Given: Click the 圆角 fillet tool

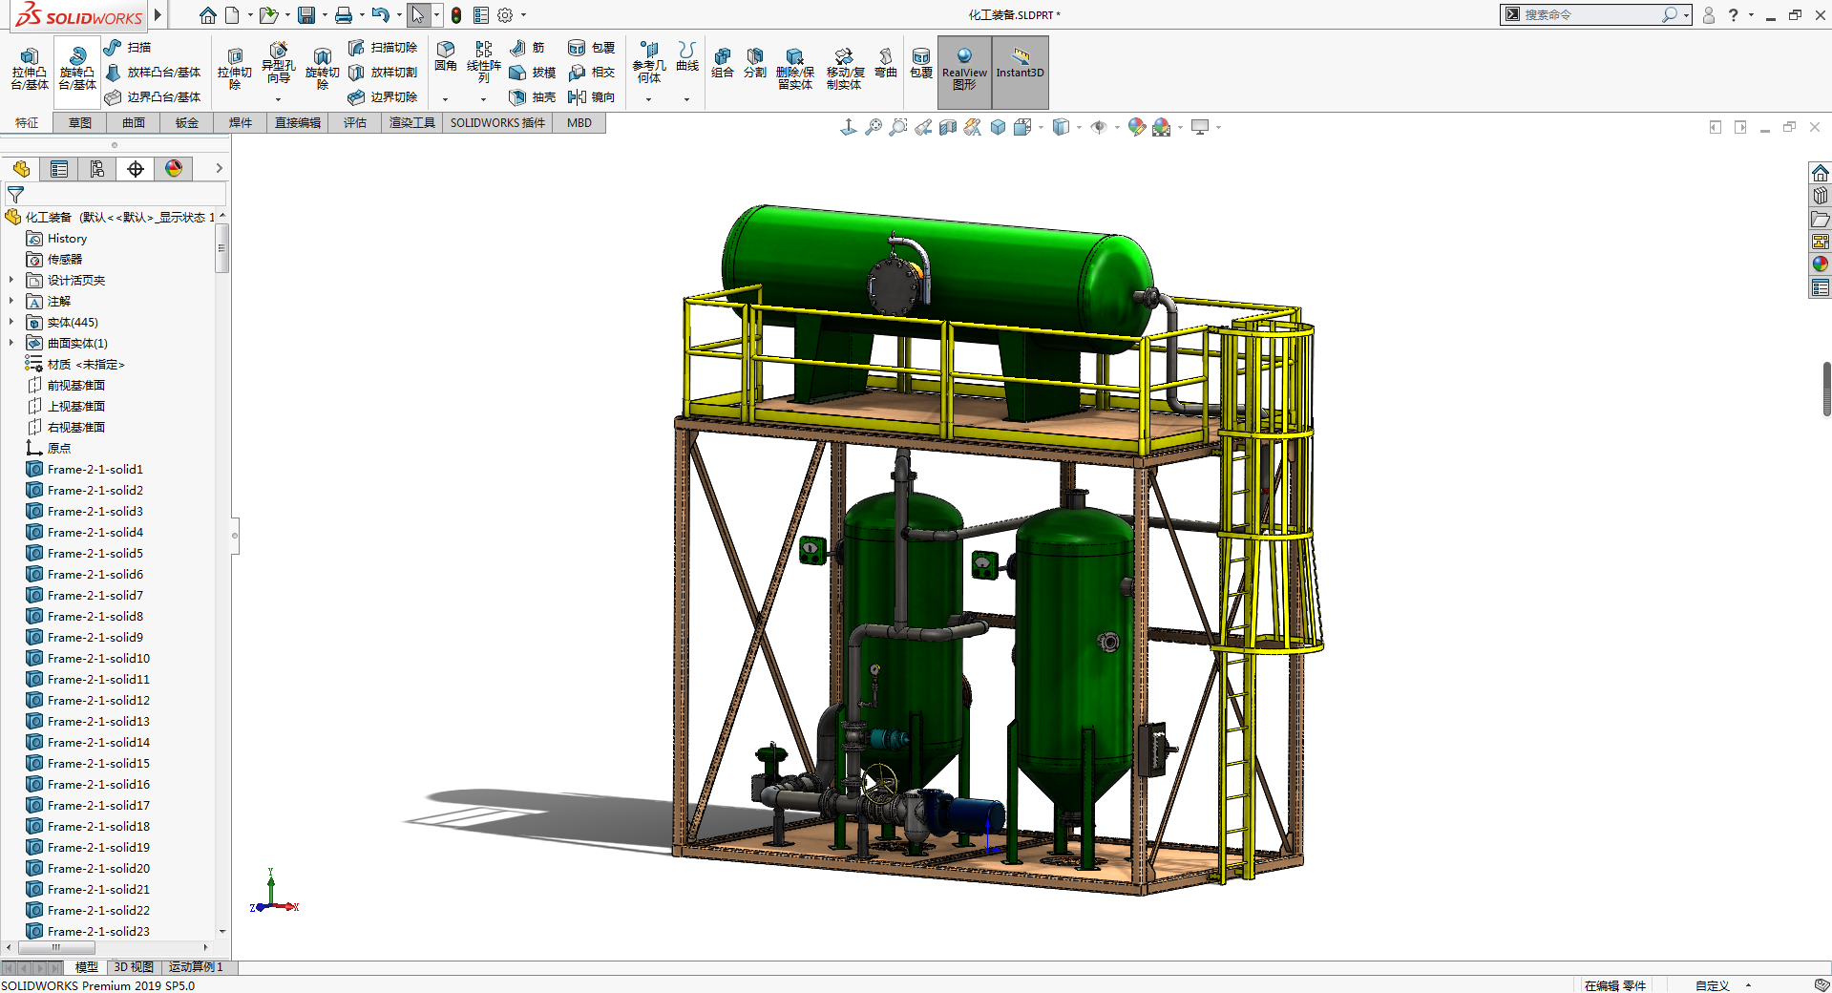Looking at the screenshot, I should pyautogui.click(x=446, y=56).
